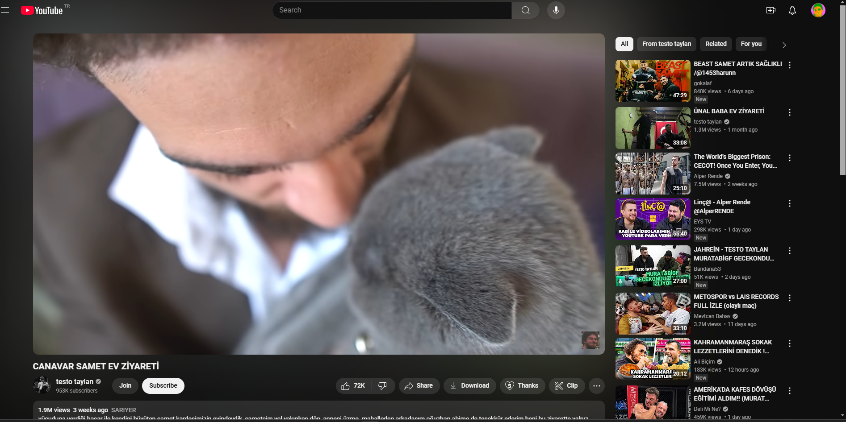Click CANAVAR SAMET EV ZİYARETİ title
The height and width of the screenshot is (422, 846).
click(x=96, y=366)
